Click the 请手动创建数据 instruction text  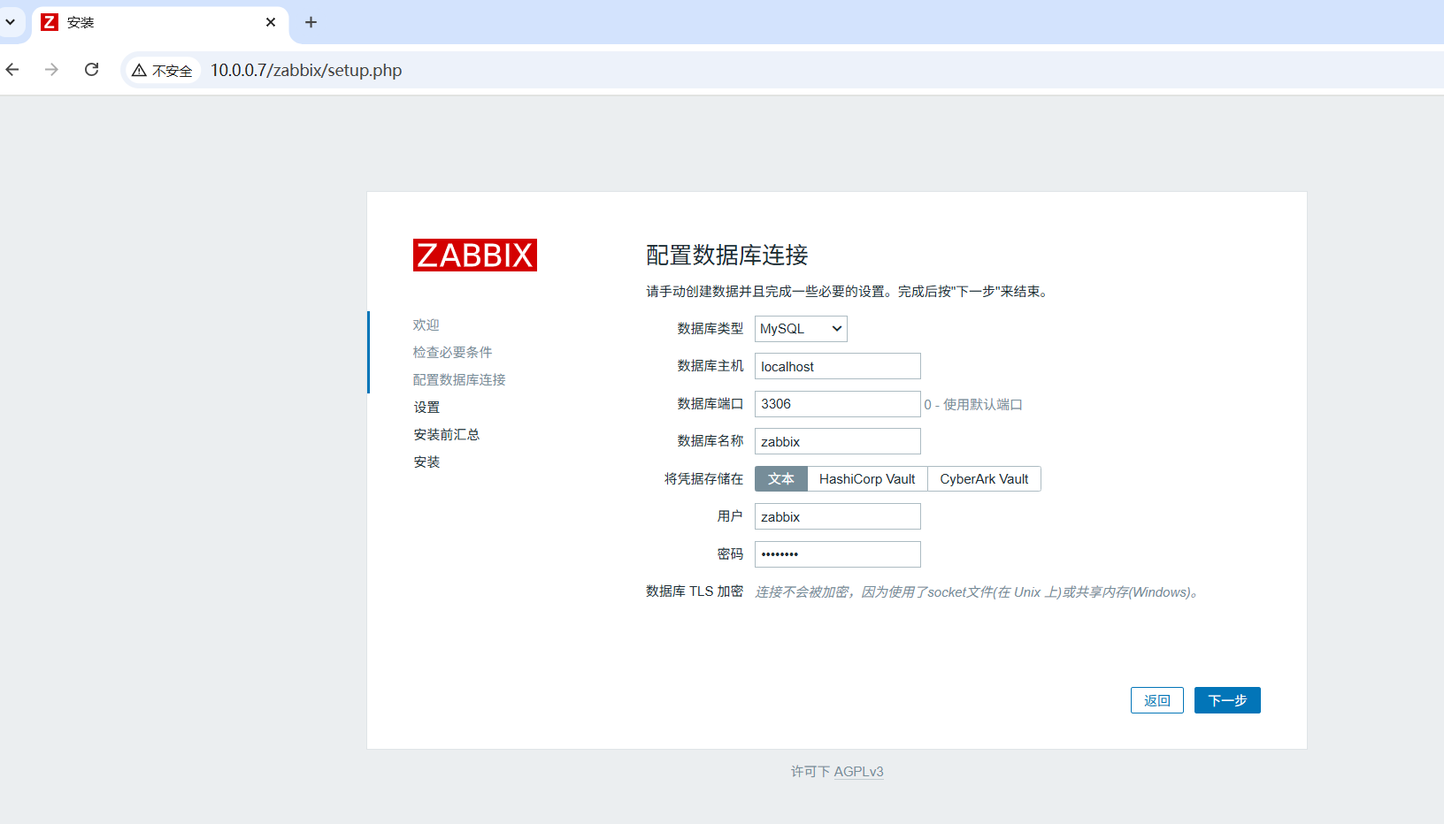point(848,292)
